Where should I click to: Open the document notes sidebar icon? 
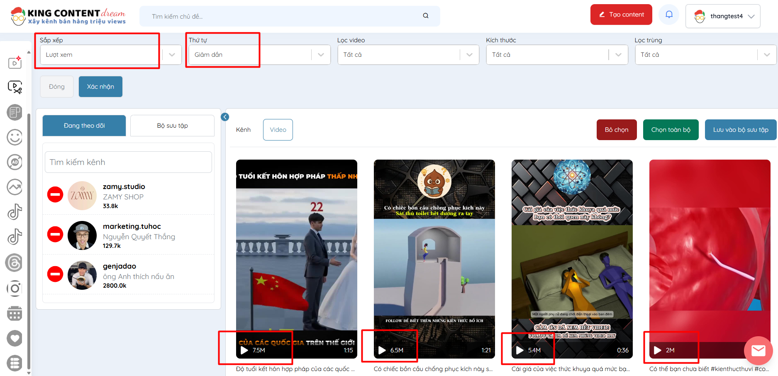tap(15, 112)
